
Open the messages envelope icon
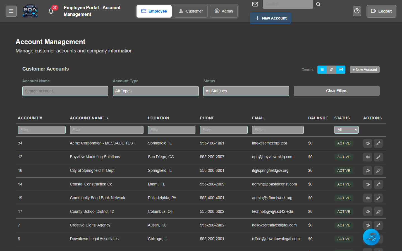(255, 4)
